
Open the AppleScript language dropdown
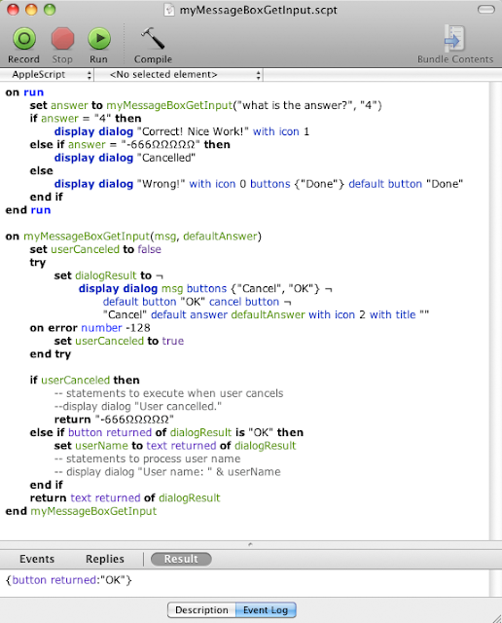point(47,75)
